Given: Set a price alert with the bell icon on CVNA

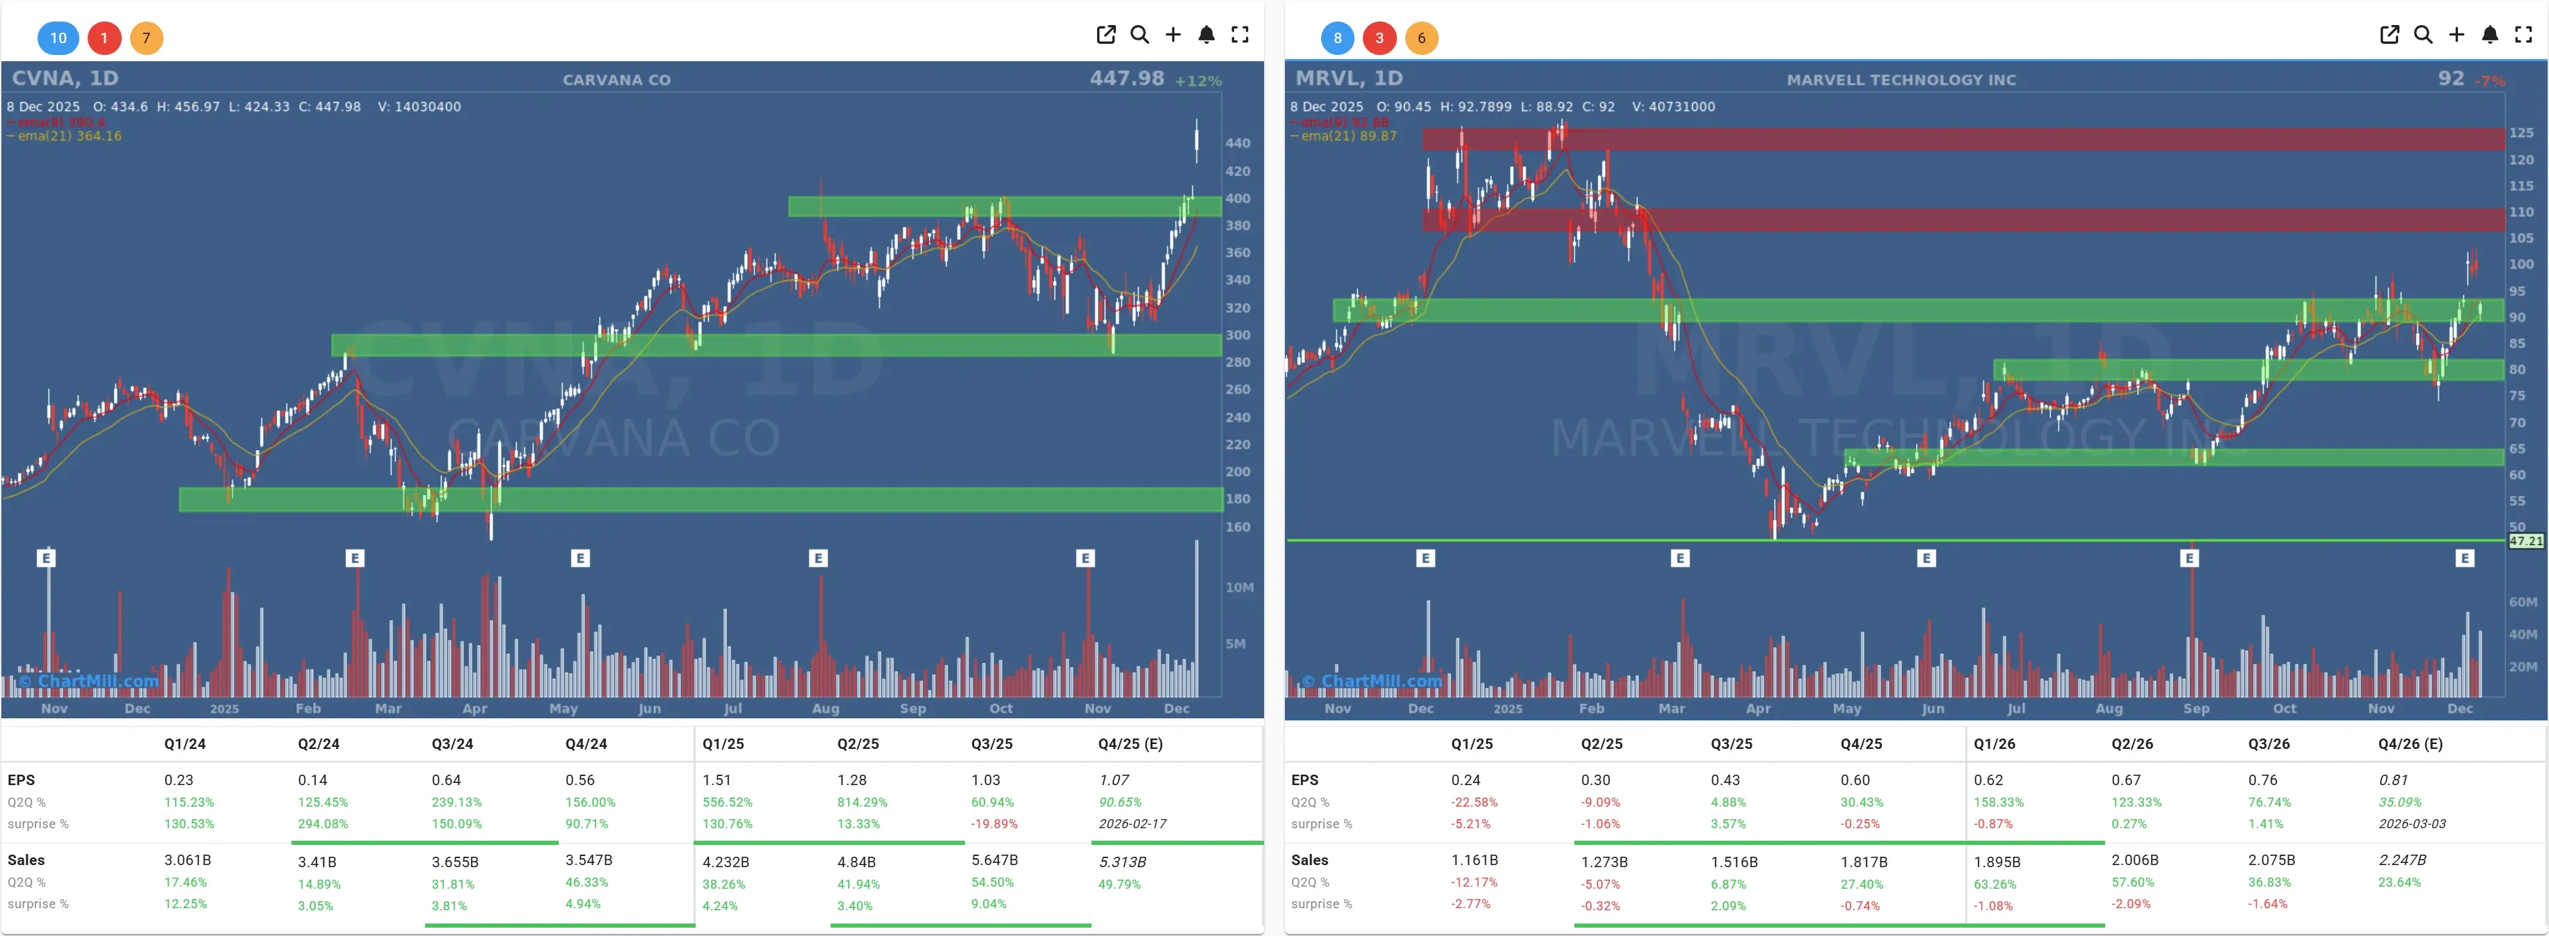Looking at the screenshot, I should [1207, 35].
